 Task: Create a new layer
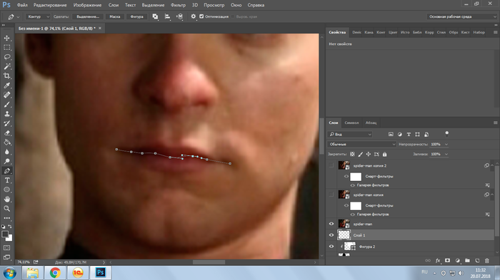[x=477, y=261]
